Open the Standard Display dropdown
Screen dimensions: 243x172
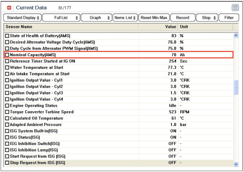click(x=23, y=18)
